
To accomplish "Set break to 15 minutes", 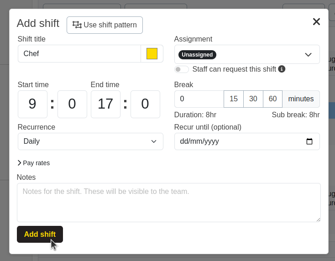I will click(x=234, y=99).
